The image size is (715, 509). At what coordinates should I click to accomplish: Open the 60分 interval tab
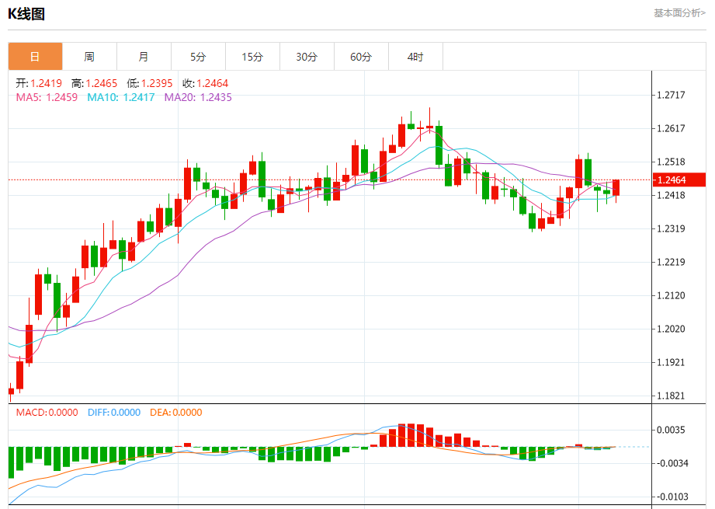coord(361,57)
